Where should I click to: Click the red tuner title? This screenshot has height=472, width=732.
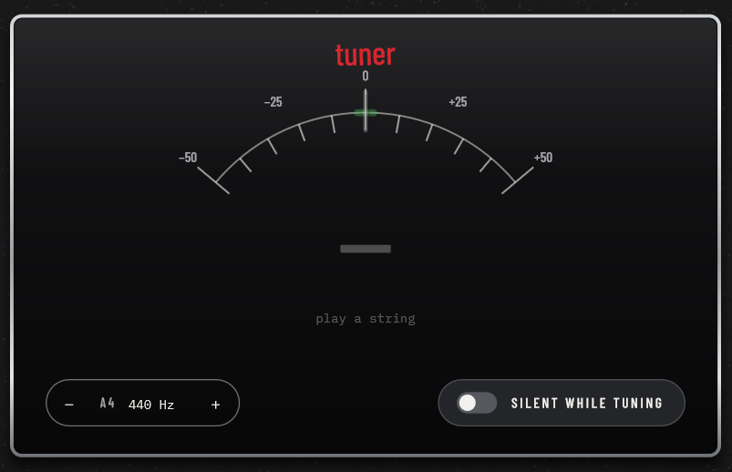(366, 55)
